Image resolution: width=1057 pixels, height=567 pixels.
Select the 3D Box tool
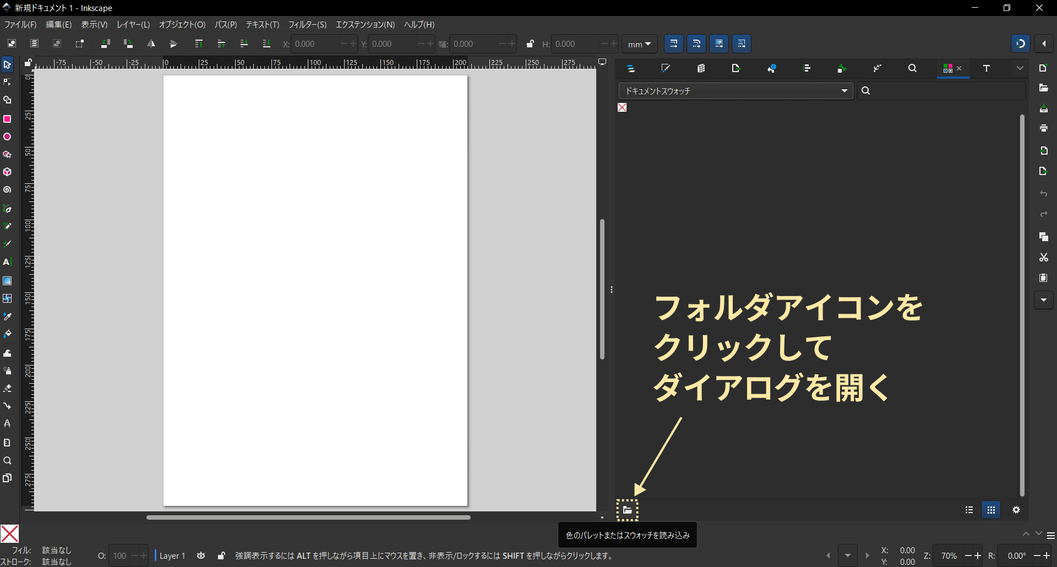coord(7,172)
